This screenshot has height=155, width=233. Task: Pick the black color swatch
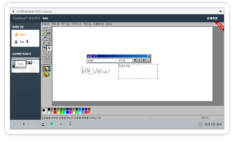(49, 109)
